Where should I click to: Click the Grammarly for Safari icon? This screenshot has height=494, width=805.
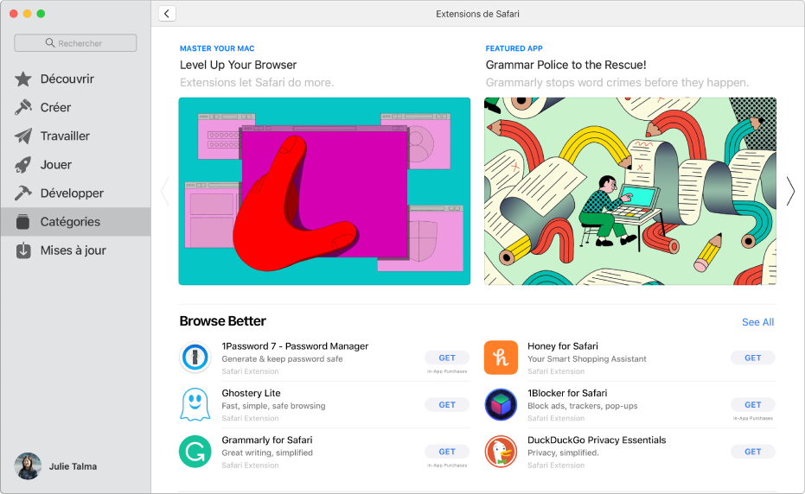coord(195,452)
